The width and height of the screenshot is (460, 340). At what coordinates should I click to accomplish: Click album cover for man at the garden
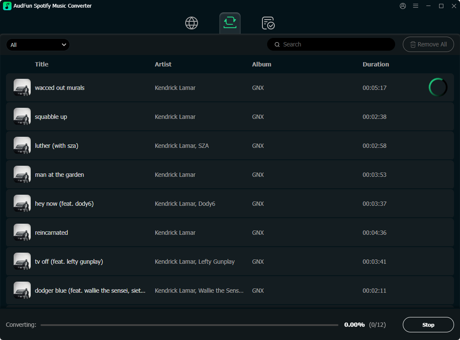(22, 174)
